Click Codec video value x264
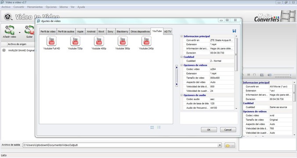The image size is (297, 158). pyautogui.click(x=222, y=69)
